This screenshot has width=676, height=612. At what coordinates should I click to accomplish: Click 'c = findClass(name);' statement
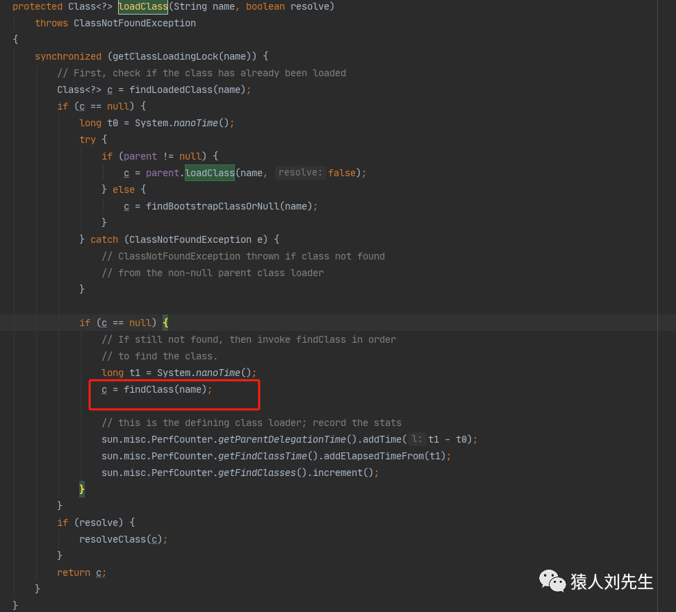tap(157, 390)
